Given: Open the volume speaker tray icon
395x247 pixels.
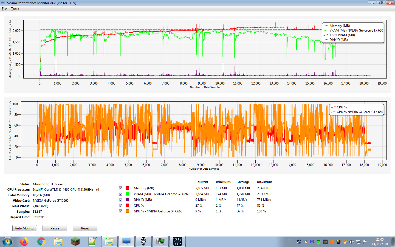Looking at the screenshot, I should point(351,242).
